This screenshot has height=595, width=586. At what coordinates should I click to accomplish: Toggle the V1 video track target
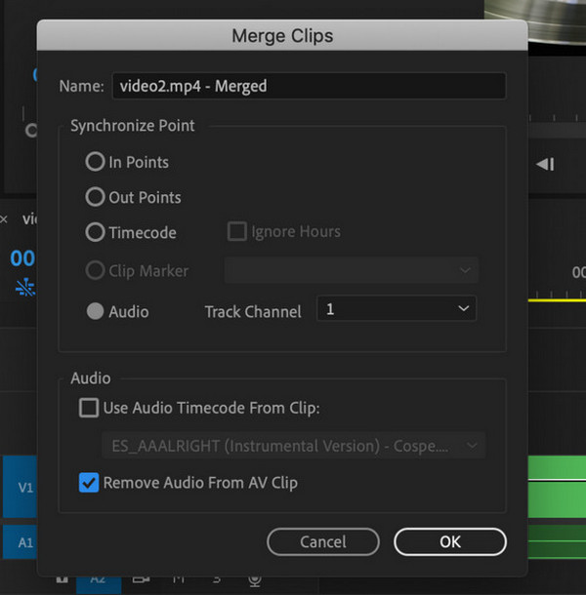pyautogui.click(x=21, y=487)
